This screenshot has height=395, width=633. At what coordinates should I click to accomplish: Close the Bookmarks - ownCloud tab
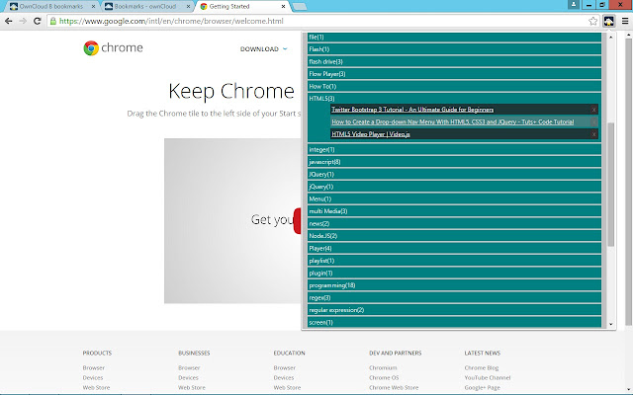[x=188, y=7]
